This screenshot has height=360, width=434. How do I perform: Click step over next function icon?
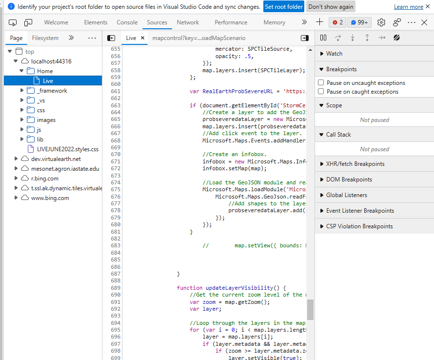(338, 38)
